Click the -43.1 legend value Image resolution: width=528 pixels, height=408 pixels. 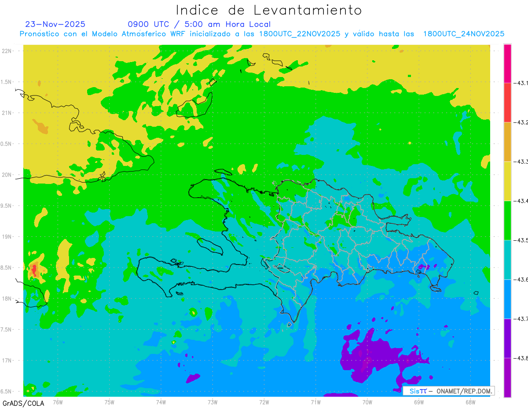click(x=521, y=83)
